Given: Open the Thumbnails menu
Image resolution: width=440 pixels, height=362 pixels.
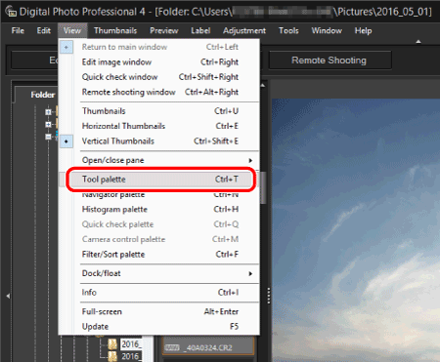Looking at the screenshot, I should tap(115, 31).
